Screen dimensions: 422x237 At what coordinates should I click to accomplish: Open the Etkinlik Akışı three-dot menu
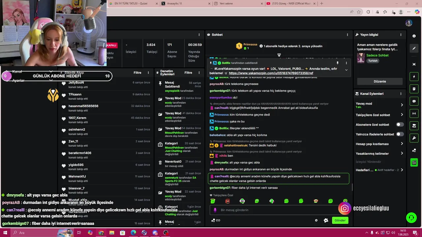148,73
